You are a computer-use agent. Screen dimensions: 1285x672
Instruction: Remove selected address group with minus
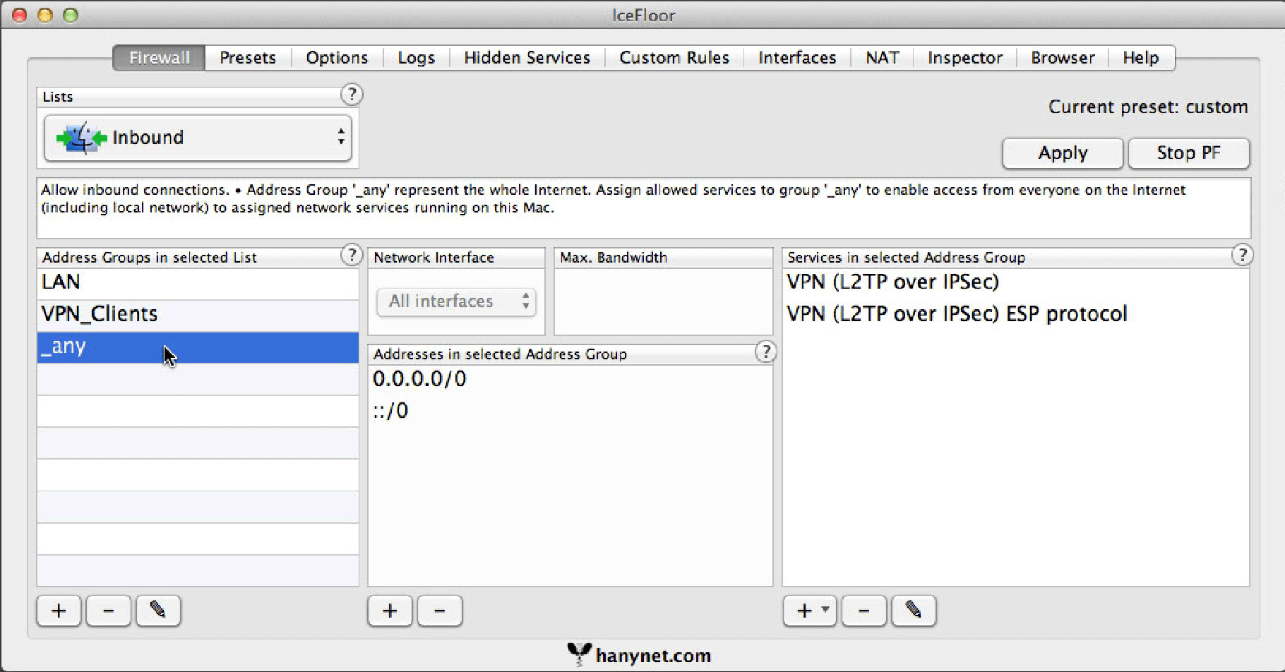108,611
